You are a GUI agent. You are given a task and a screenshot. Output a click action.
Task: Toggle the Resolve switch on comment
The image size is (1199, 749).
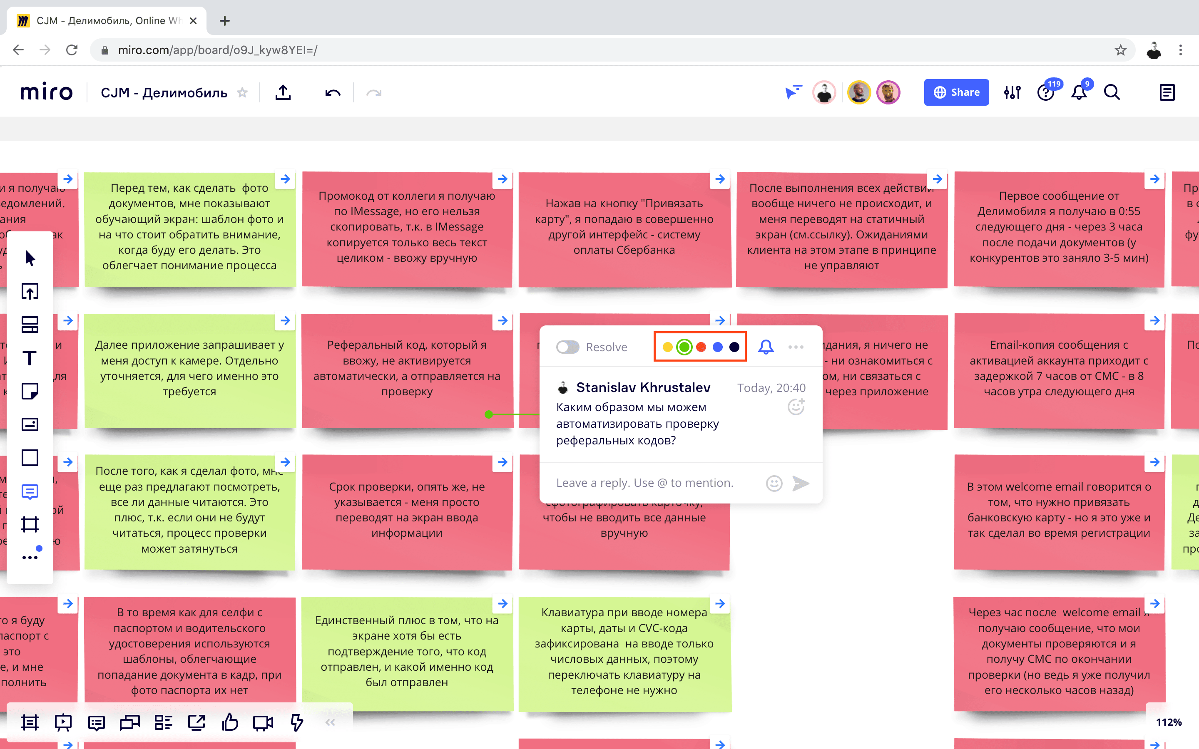[x=567, y=347]
